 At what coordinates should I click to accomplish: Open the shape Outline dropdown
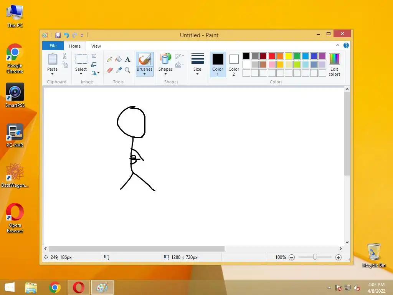(179, 56)
